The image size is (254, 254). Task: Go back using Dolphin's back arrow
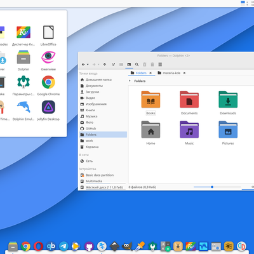click(x=83, y=64)
